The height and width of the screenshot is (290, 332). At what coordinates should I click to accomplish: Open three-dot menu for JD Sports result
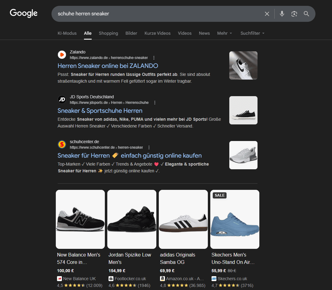155,103
